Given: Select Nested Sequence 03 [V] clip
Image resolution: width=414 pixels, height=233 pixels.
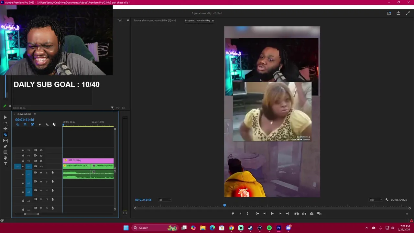Looking at the screenshot, I should (76, 166).
